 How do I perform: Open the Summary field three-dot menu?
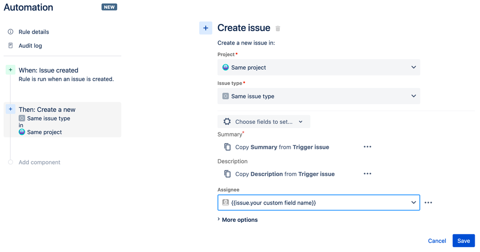point(368,147)
